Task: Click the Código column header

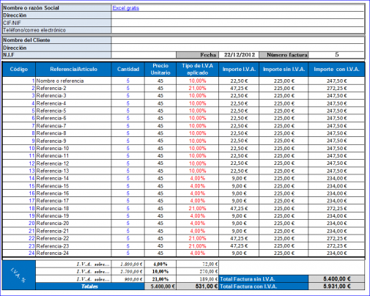Action: tap(19, 70)
